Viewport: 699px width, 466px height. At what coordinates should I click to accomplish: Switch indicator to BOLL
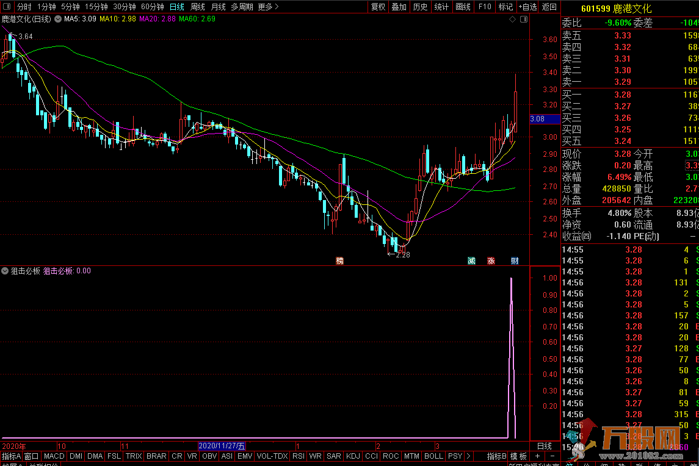[434, 456]
